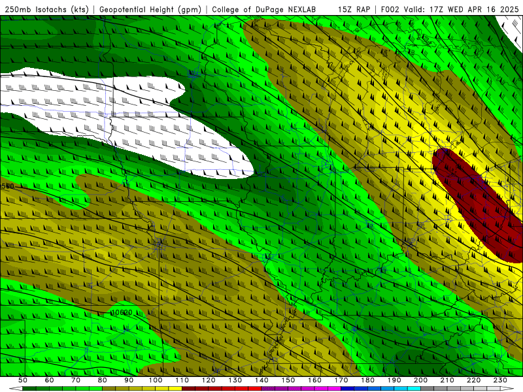
Task: Click the '250mb Isotachs (kts)' title text
Action: (46, 9)
